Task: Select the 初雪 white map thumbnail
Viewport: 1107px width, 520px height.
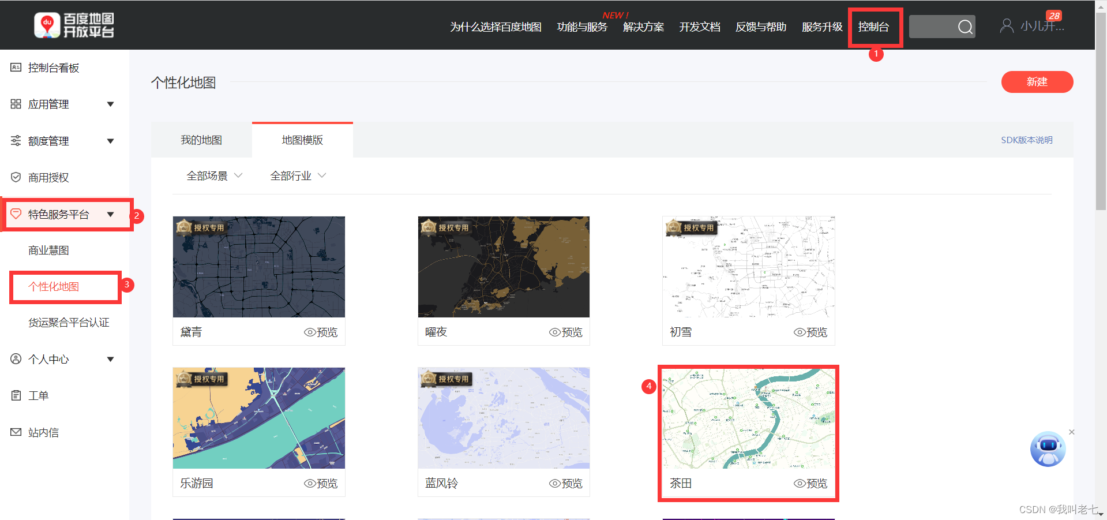Action: 749,267
